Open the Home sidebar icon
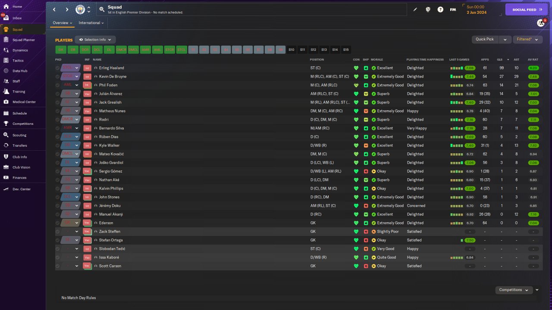The width and height of the screenshot is (552, 310). click(6, 6)
